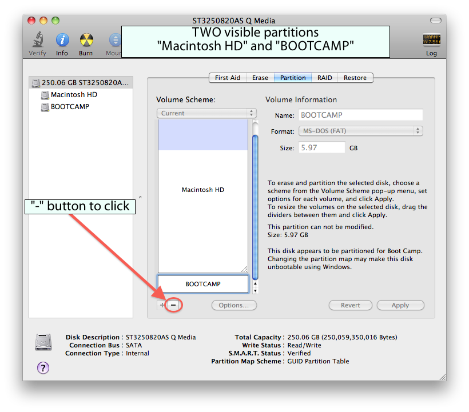Click the 'Read/Write' write status text
This screenshot has height=412, width=469.
pyautogui.click(x=304, y=345)
